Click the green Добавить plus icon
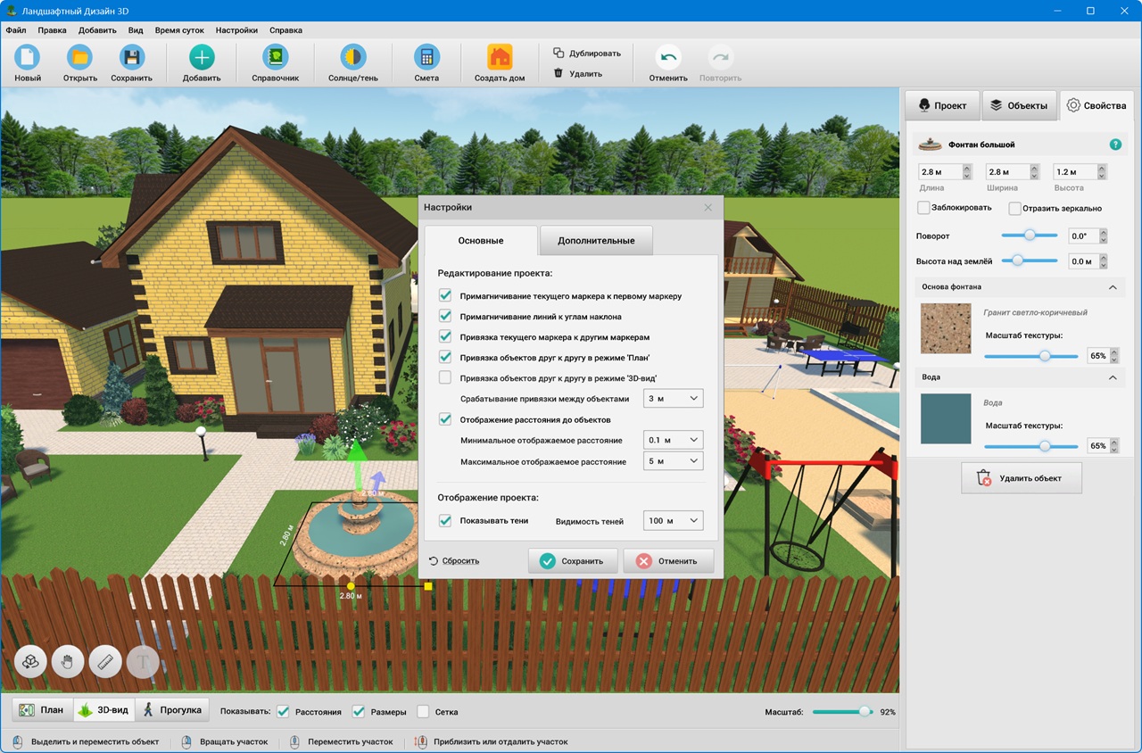This screenshot has width=1142, height=753. [202, 58]
